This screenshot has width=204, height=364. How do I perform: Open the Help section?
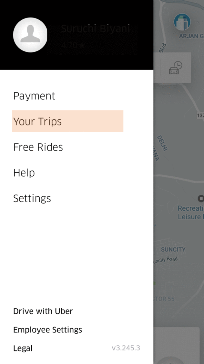point(24,173)
